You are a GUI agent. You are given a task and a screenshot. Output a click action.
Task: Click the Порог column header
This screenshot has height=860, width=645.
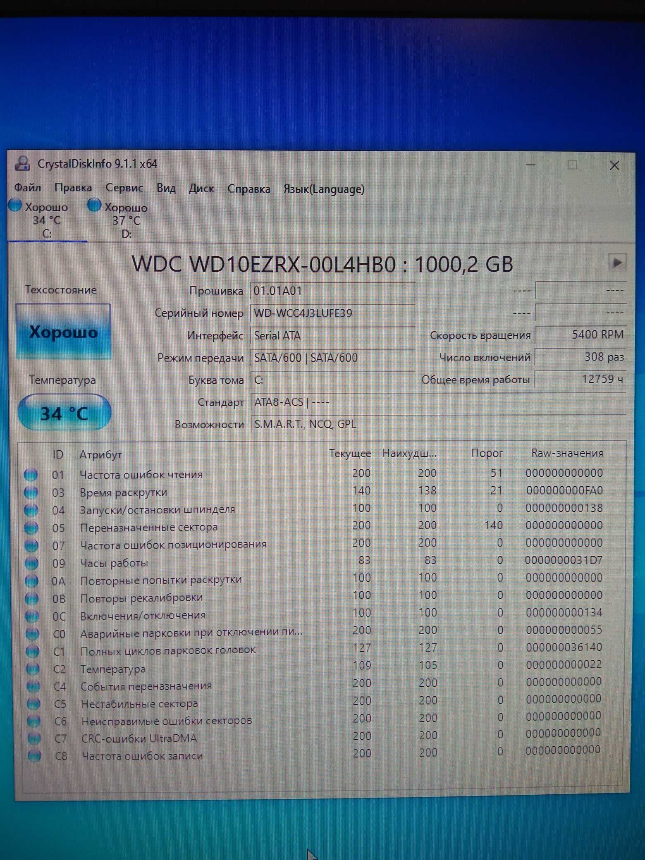pos(487,453)
